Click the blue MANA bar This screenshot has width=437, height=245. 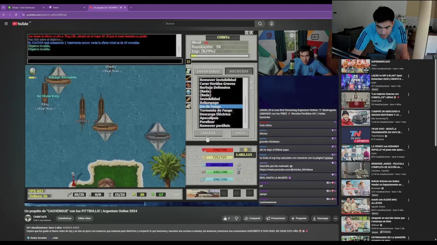click(220, 165)
